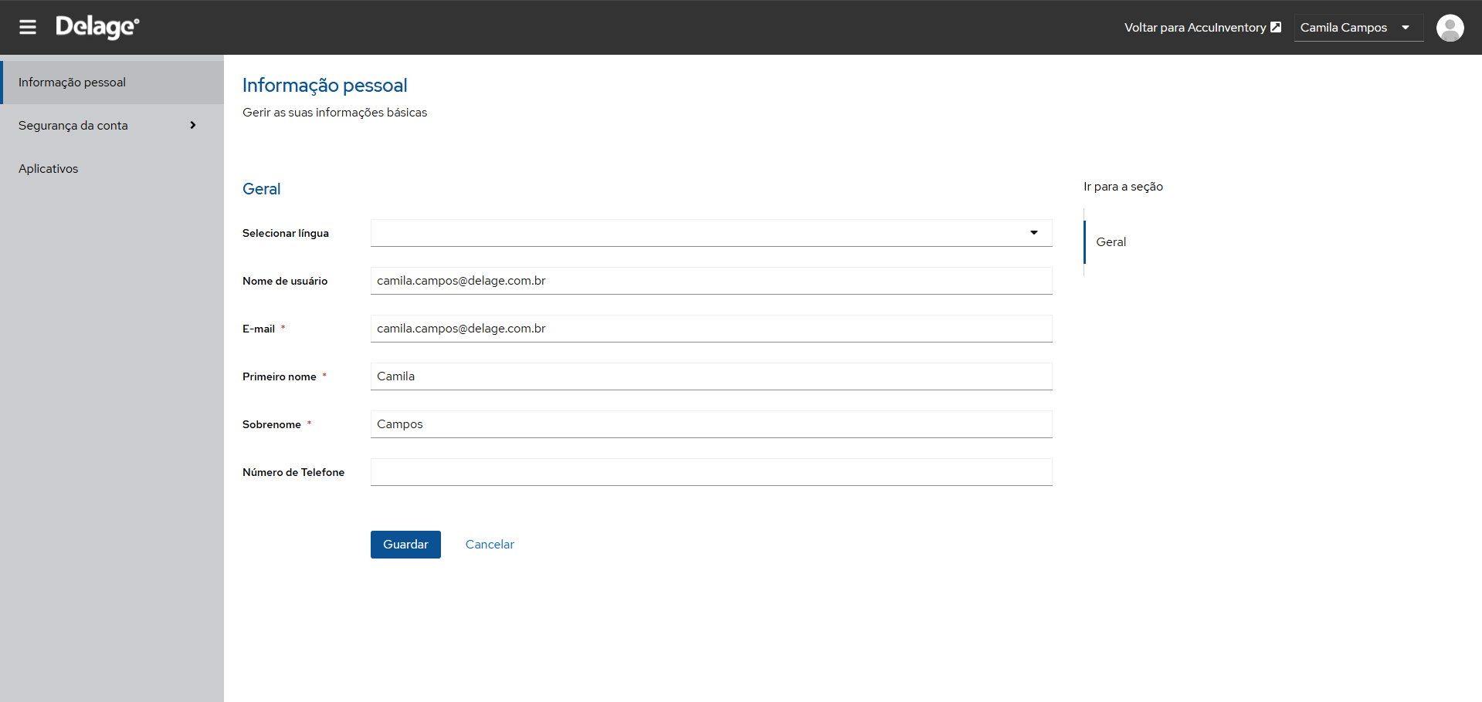Image resolution: width=1482 pixels, height=702 pixels.
Task: Click the Guardar button
Action: click(x=405, y=545)
